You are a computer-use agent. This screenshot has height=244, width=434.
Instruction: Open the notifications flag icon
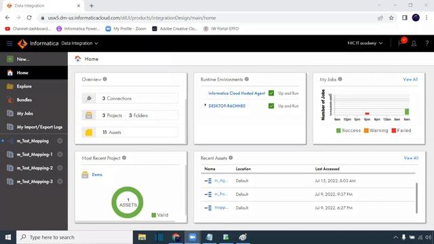pyautogui.click(x=401, y=43)
